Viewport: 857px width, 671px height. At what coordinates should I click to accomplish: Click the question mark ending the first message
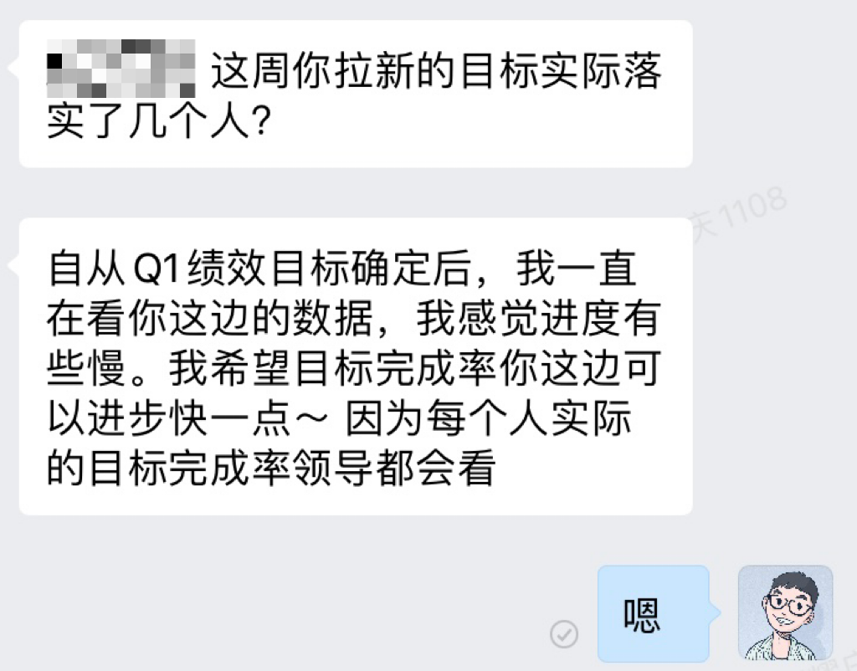(262, 121)
